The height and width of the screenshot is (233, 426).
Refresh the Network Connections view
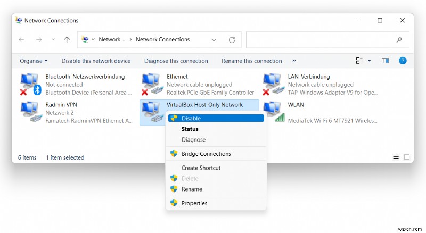tap(232, 40)
